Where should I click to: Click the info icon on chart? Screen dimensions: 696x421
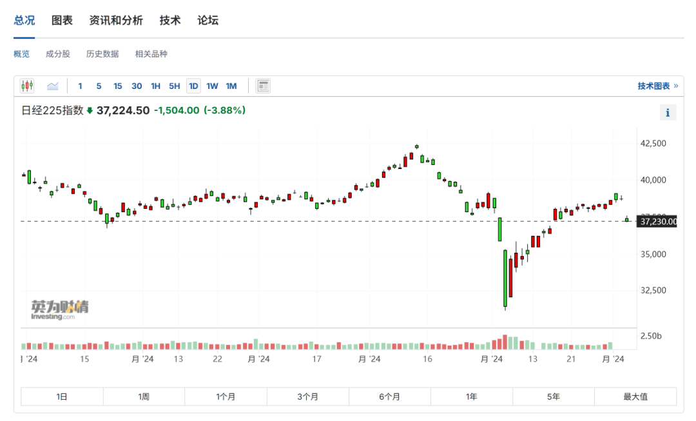pos(668,113)
